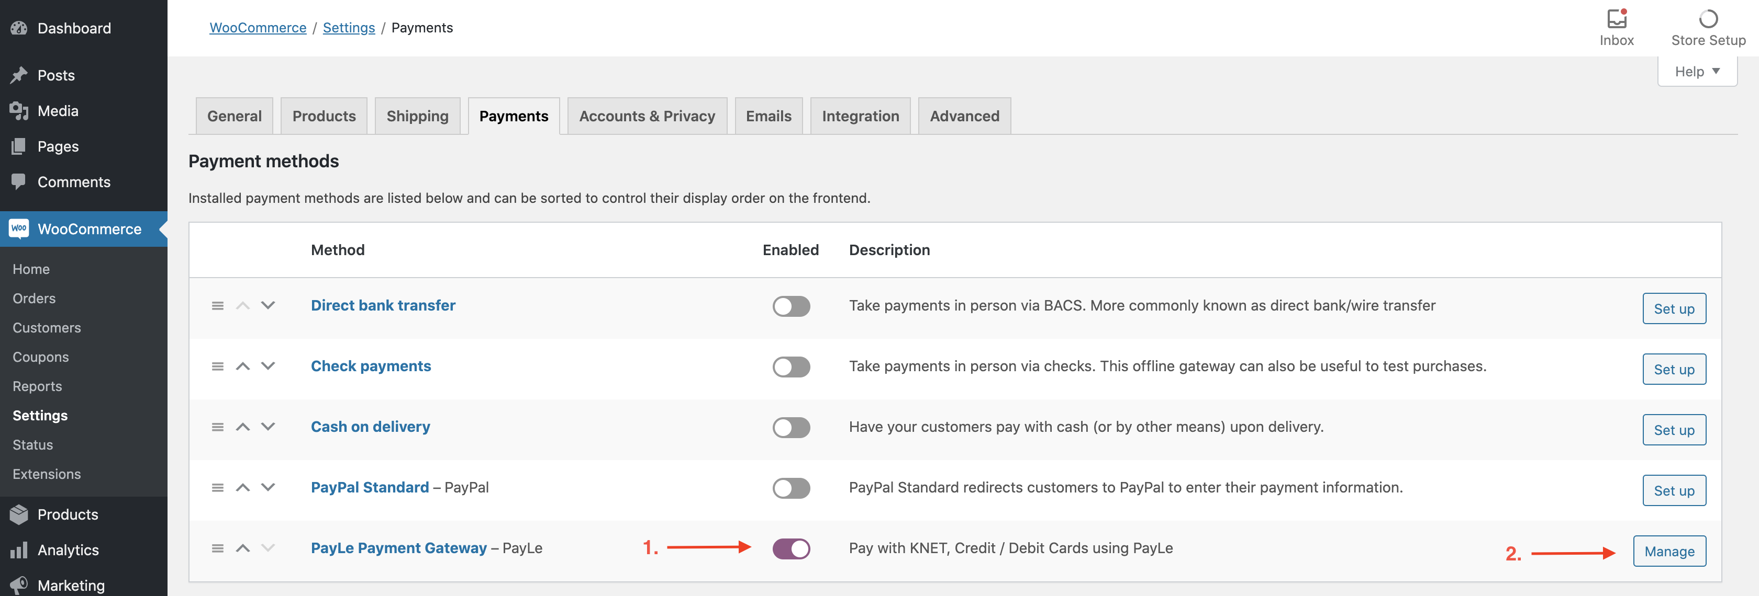1759x596 pixels.
Task: Open the Integration tab
Action: (860, 116)
